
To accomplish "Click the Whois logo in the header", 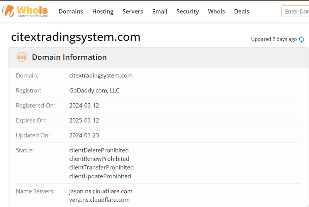I will point(25,11).
